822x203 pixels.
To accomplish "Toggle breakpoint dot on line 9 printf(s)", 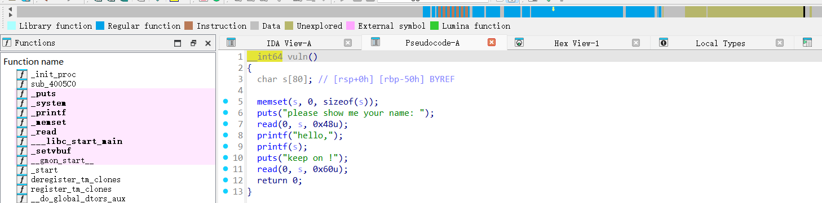I will pos(226,147).
